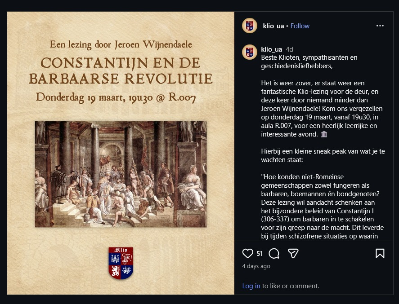Click the "Constantijn en de Barbaarse Revolutie" poster title
Image resolution: width=399 pixels, height=304 pixels.
pyautogui.click(x=121, y=70)
